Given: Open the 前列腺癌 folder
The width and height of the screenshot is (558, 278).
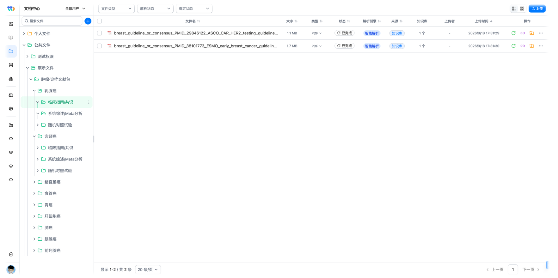Looking at the screenshot, I should [x=52, y=251].
